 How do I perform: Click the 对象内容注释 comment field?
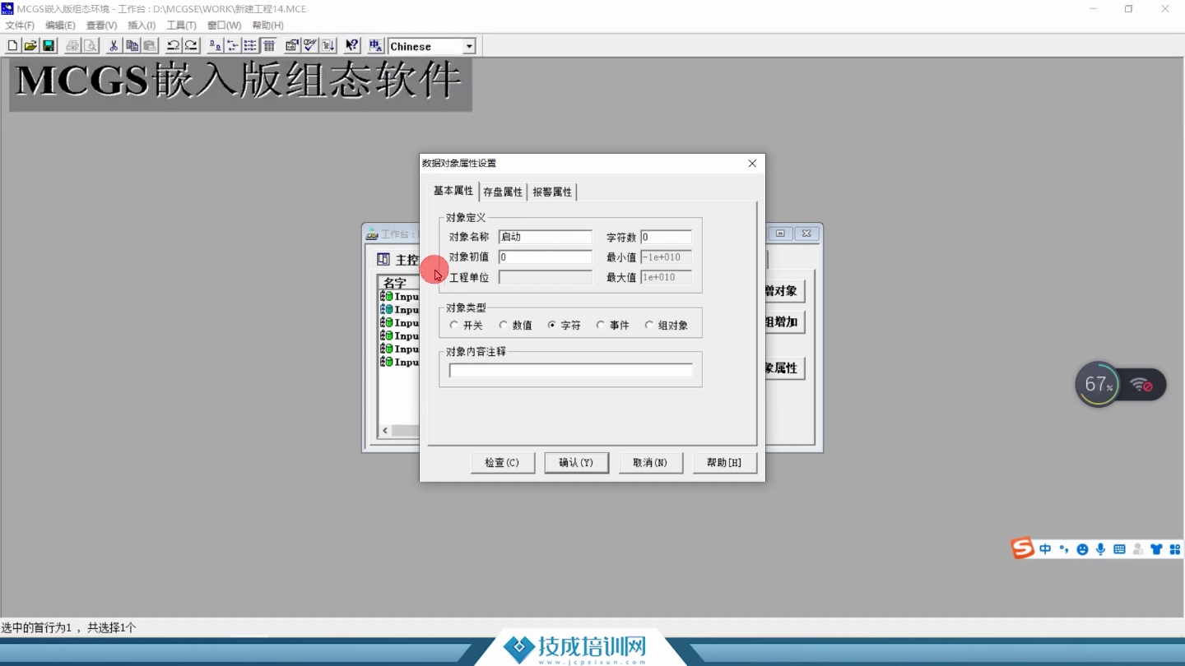570,371
